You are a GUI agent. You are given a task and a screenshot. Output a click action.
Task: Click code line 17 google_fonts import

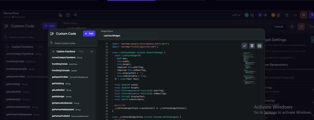click(140, 44)
